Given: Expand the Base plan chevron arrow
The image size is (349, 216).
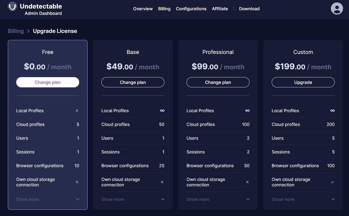Looking at the screenshot, I should 163,199.
